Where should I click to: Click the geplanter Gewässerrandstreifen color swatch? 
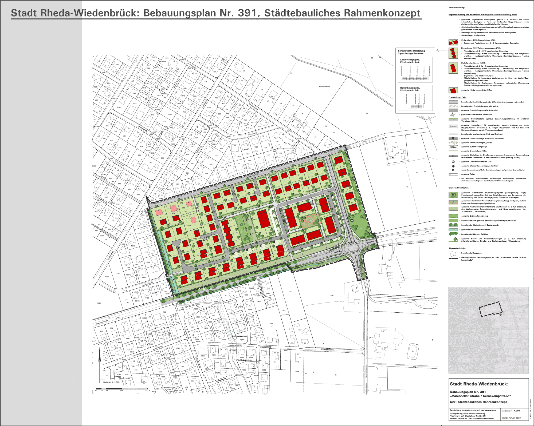(453, 229)
